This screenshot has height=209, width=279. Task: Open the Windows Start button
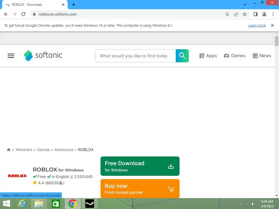click(x=7, y=204)
